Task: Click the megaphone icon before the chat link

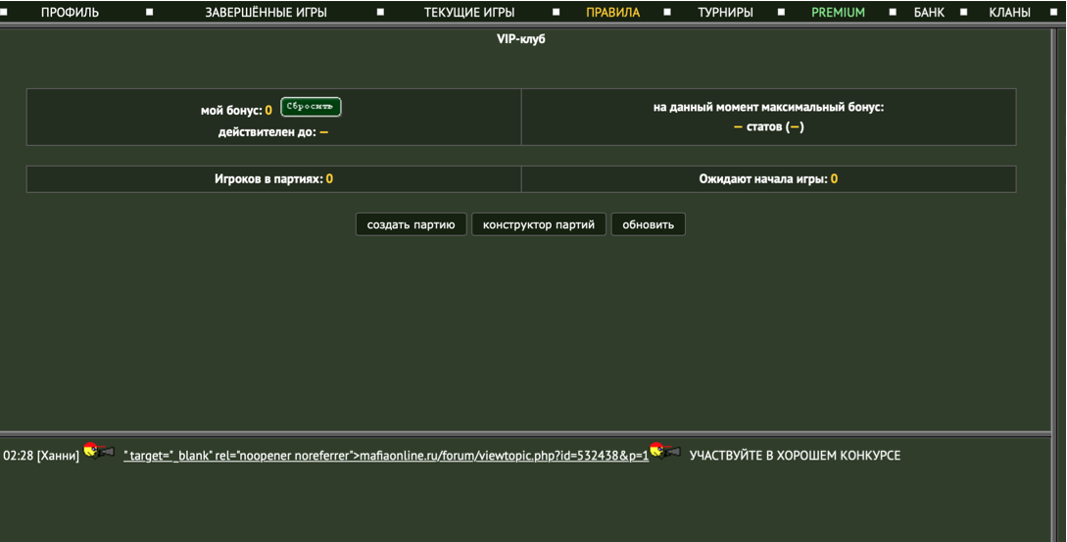Action: 99,451
